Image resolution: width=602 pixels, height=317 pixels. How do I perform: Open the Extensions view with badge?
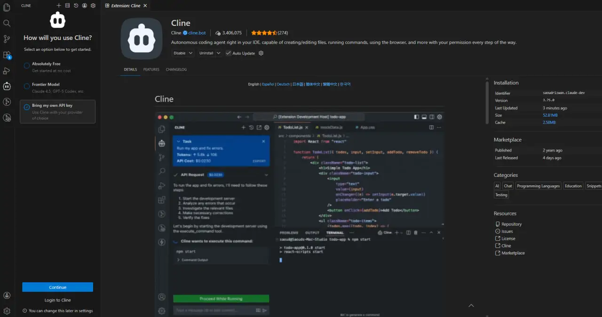click(x=7, y=55)
